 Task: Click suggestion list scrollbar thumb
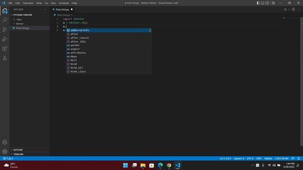click(x=150, y=30)
